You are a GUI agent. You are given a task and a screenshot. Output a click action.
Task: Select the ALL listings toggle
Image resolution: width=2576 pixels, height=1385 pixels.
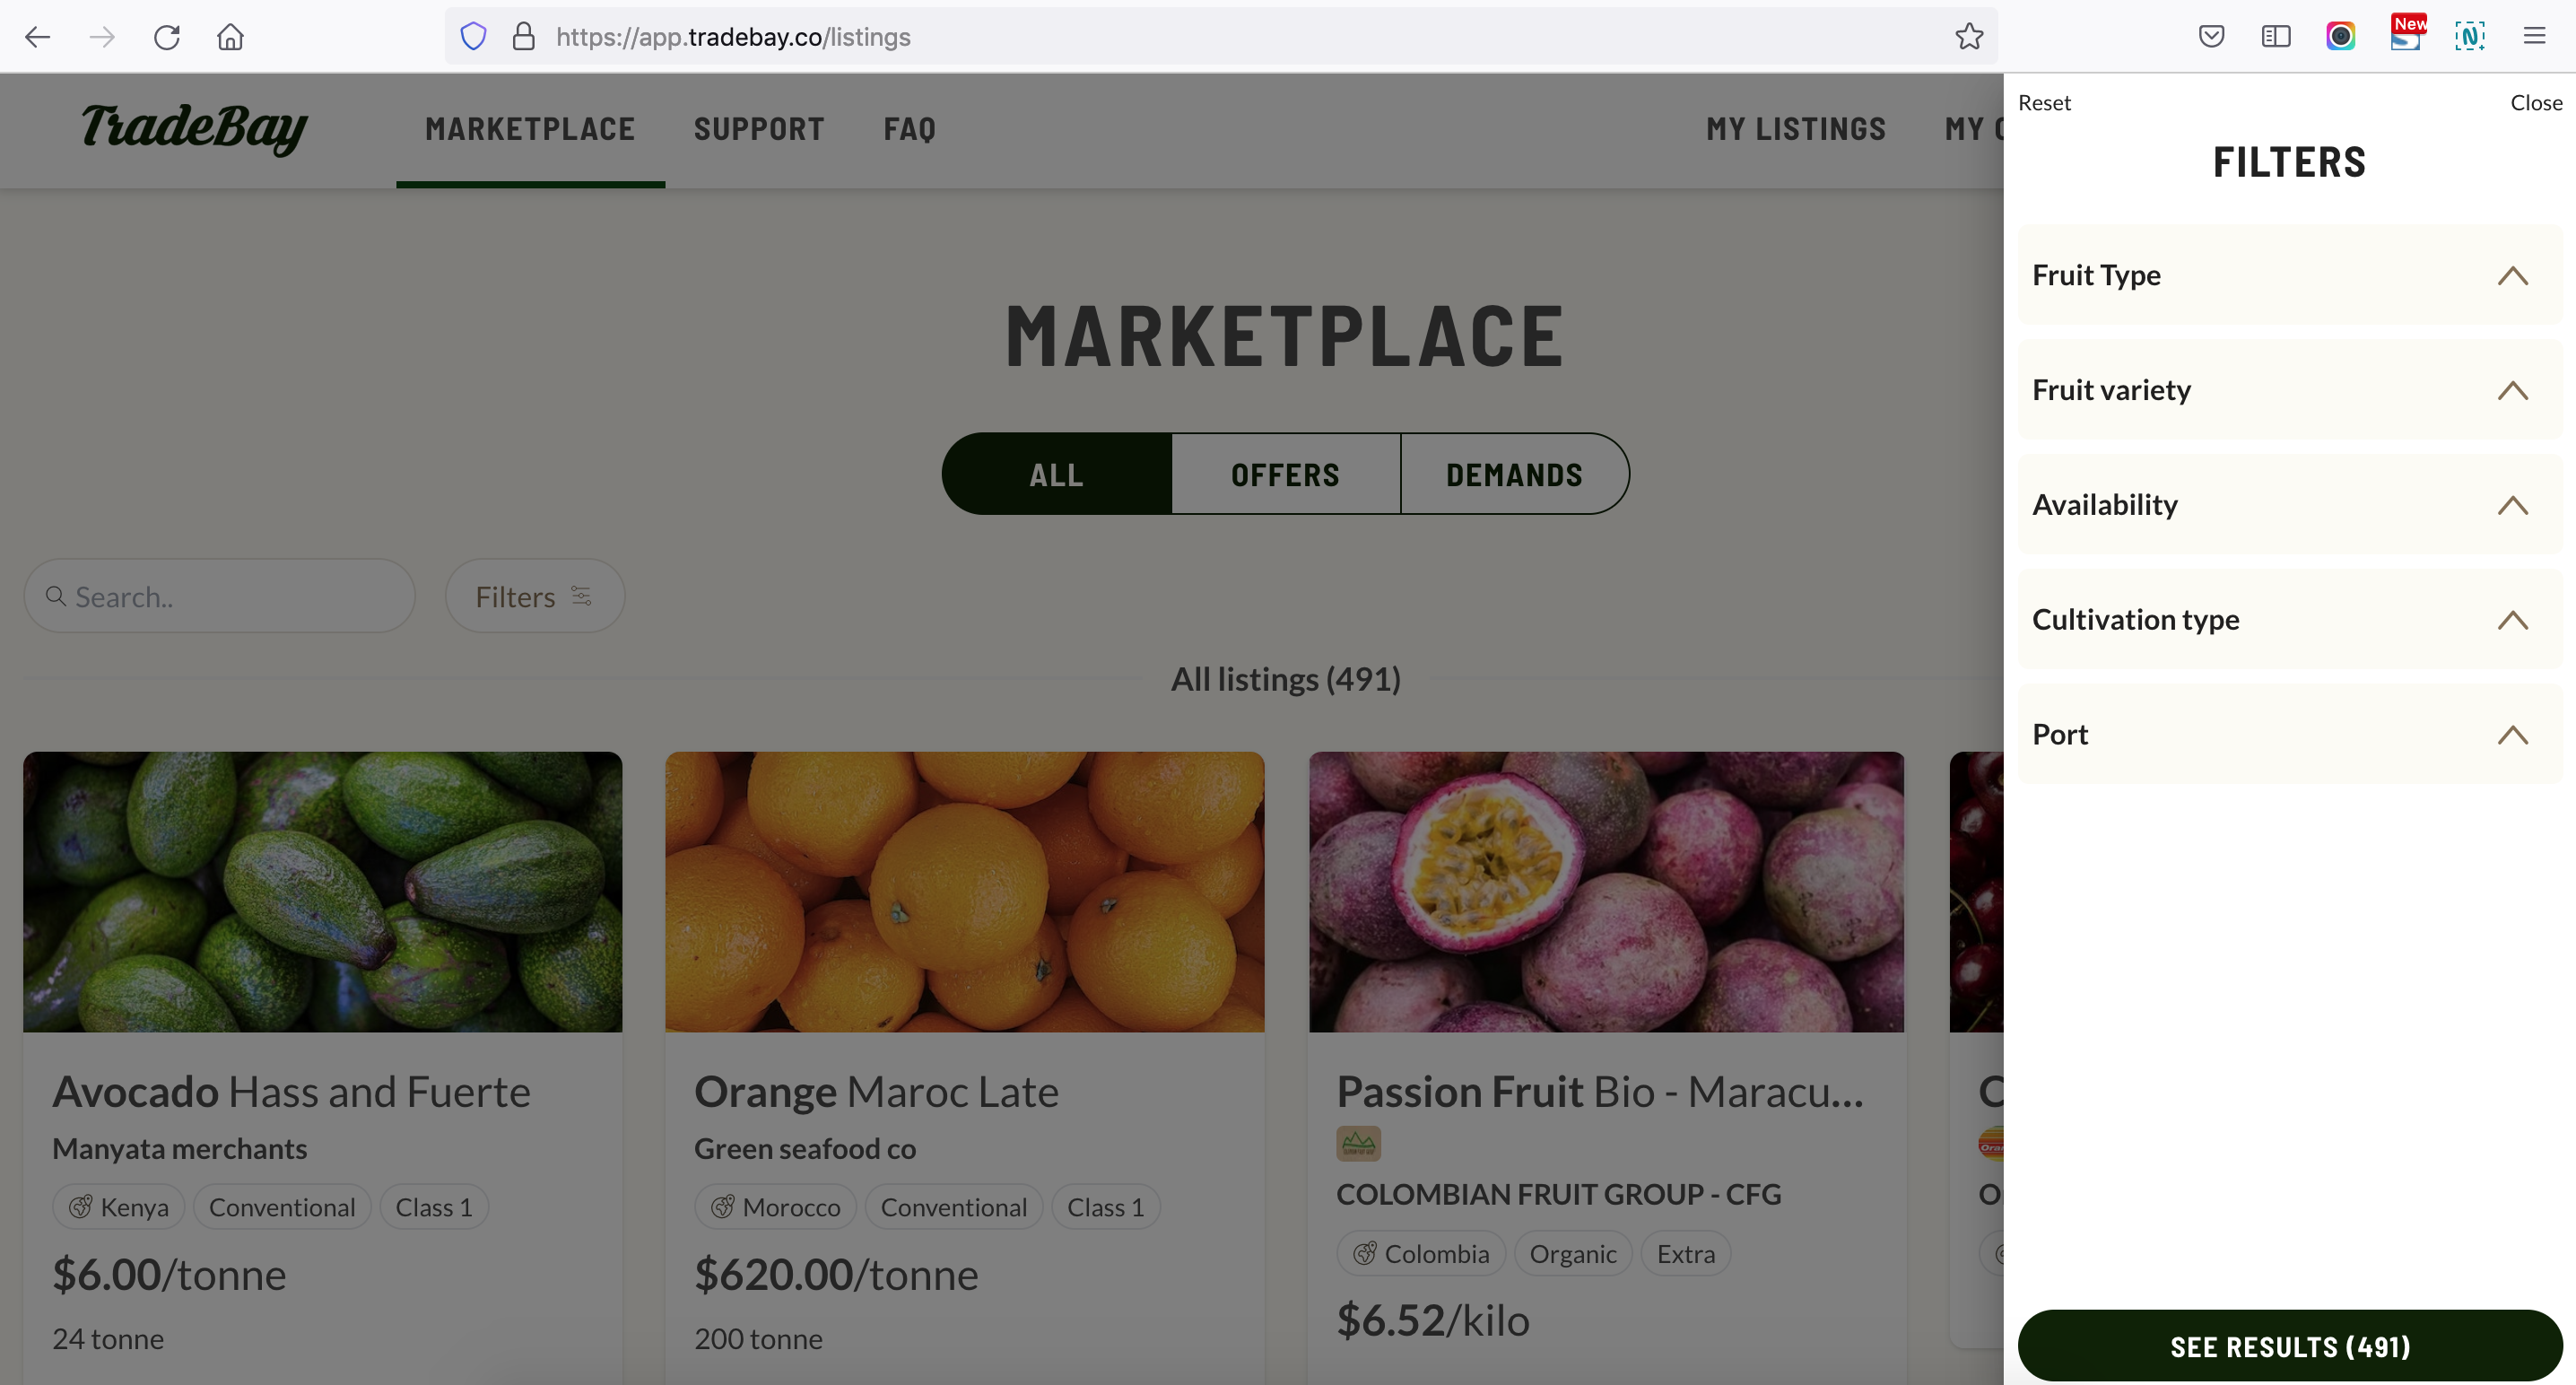1056,474
